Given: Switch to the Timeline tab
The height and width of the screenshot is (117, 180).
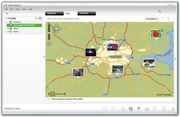Looking at the screenshot, I should [x=87, y=13].
